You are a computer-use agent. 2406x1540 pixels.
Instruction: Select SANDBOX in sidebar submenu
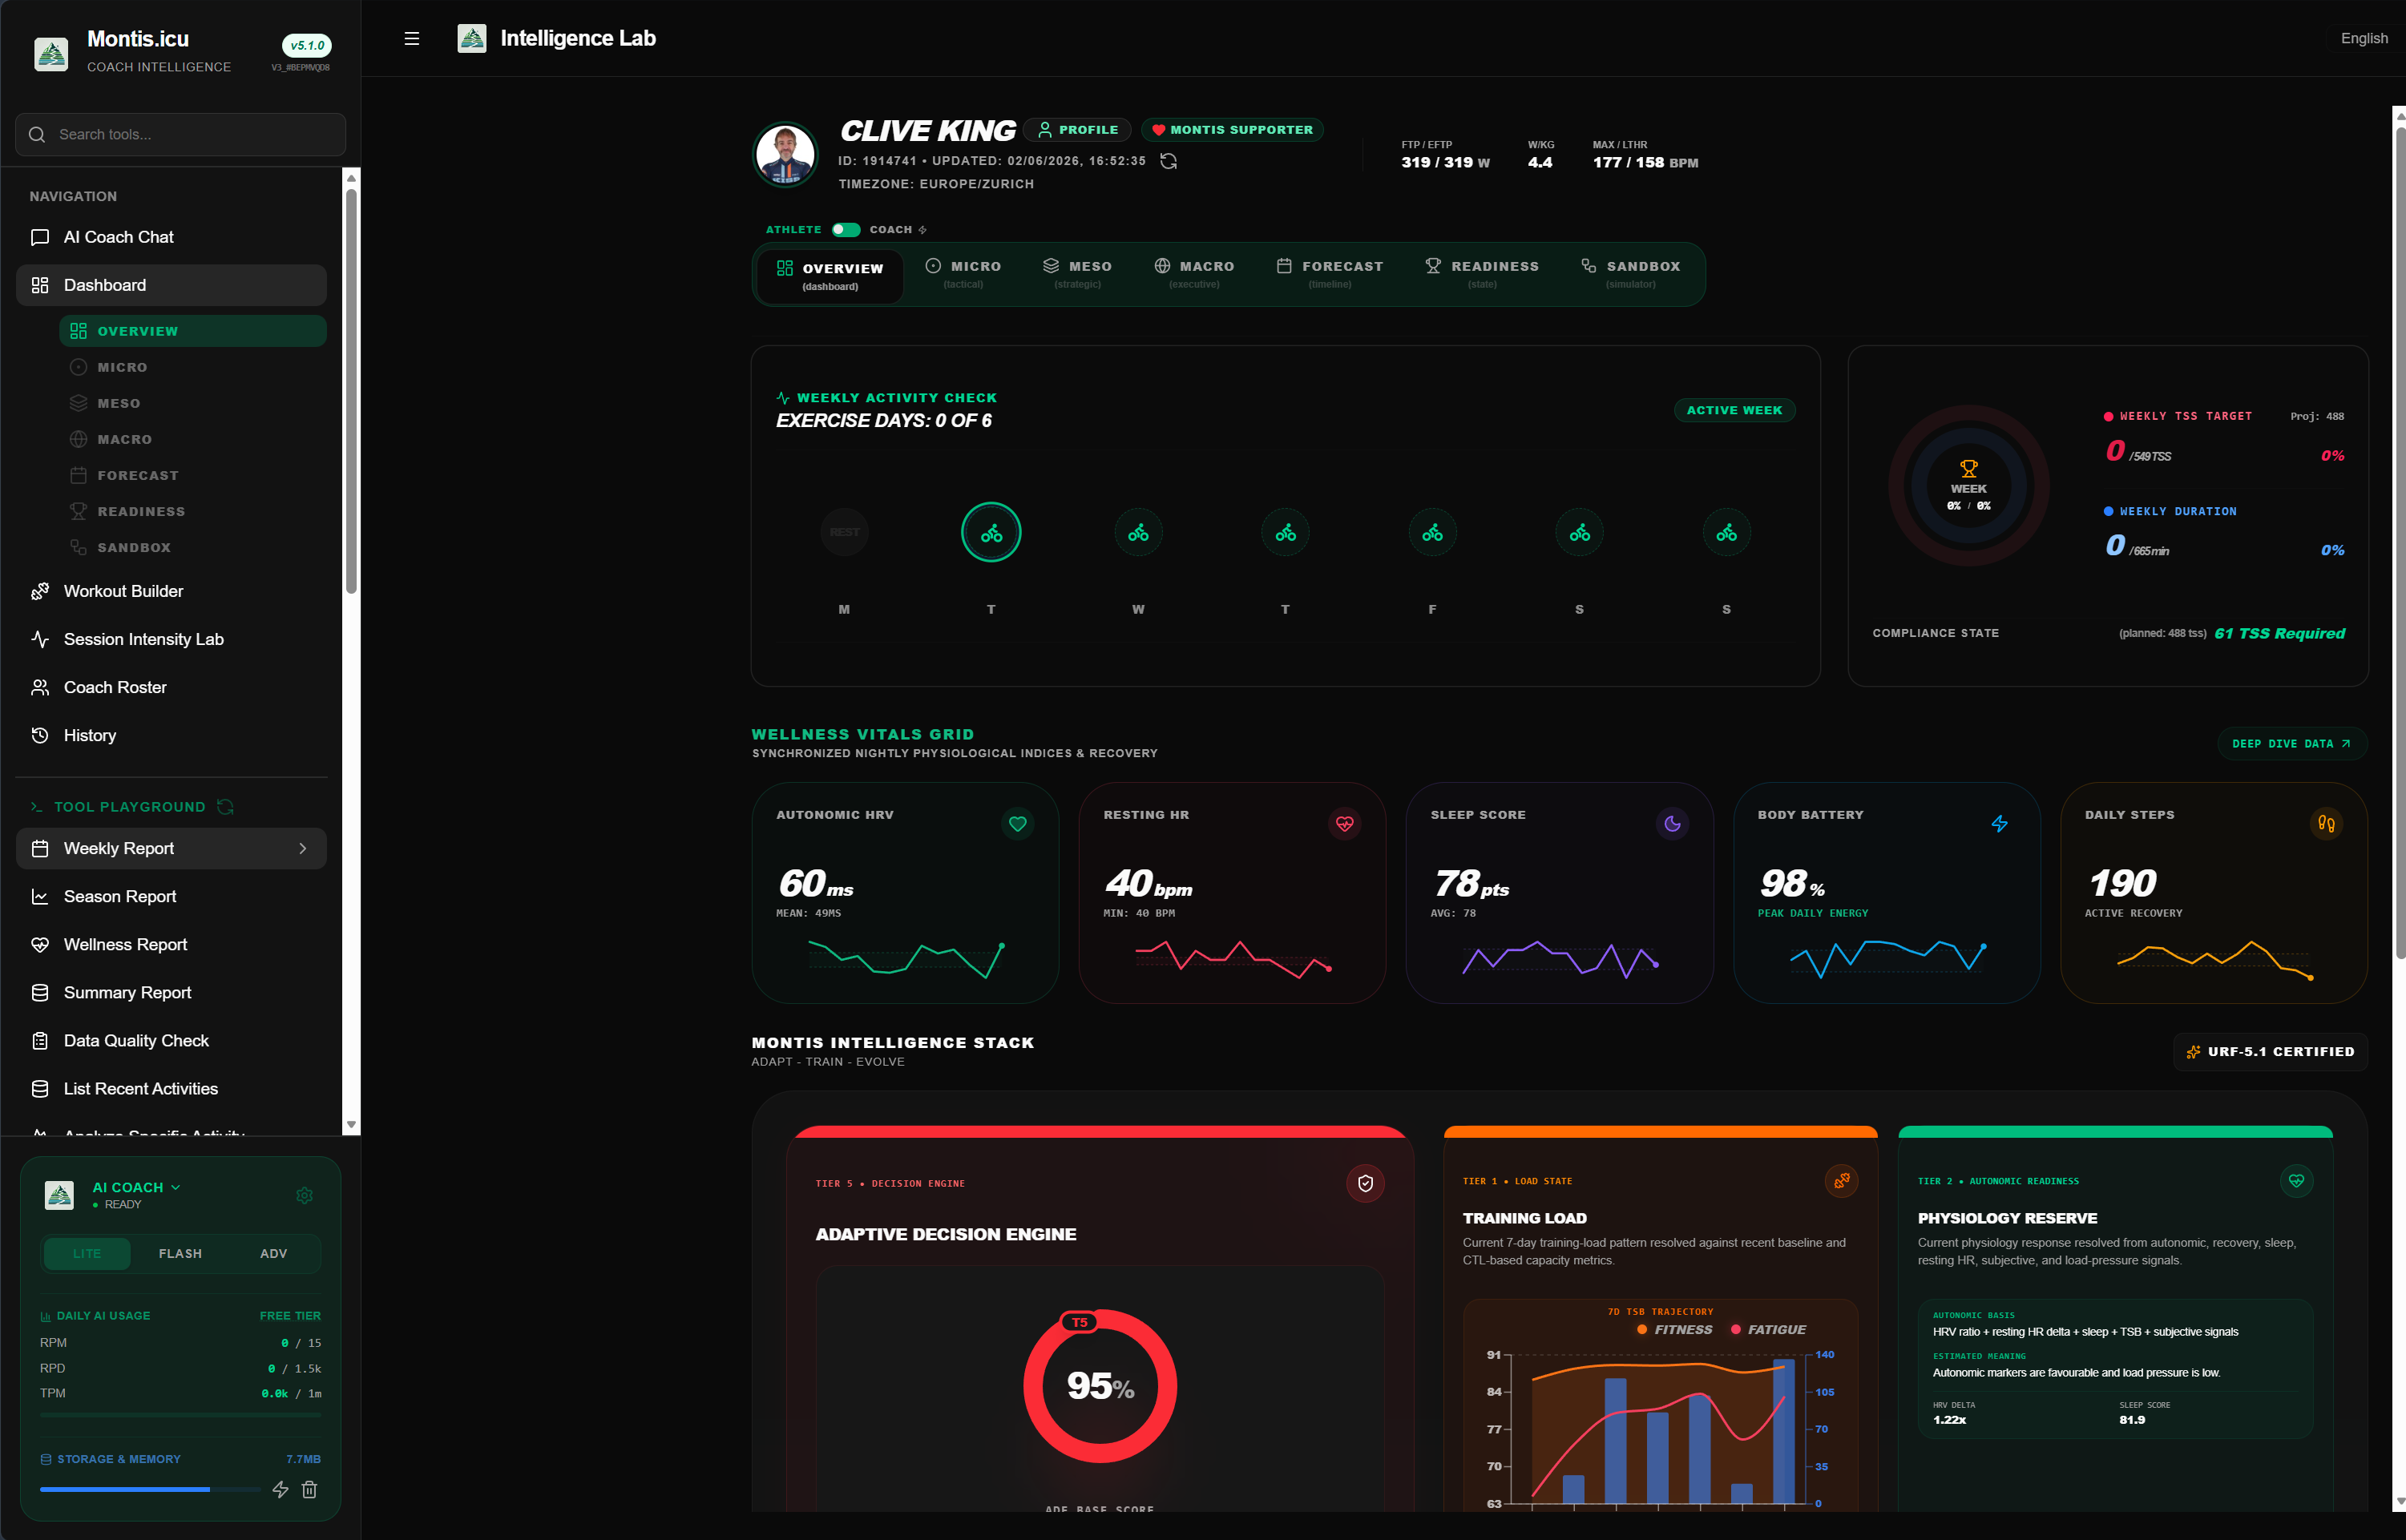[x=192, y=547]
